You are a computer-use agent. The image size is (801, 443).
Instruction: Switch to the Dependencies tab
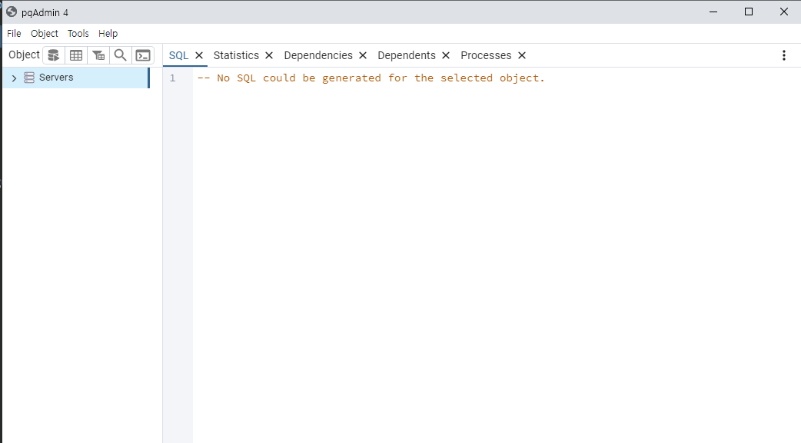pos(318,55)
